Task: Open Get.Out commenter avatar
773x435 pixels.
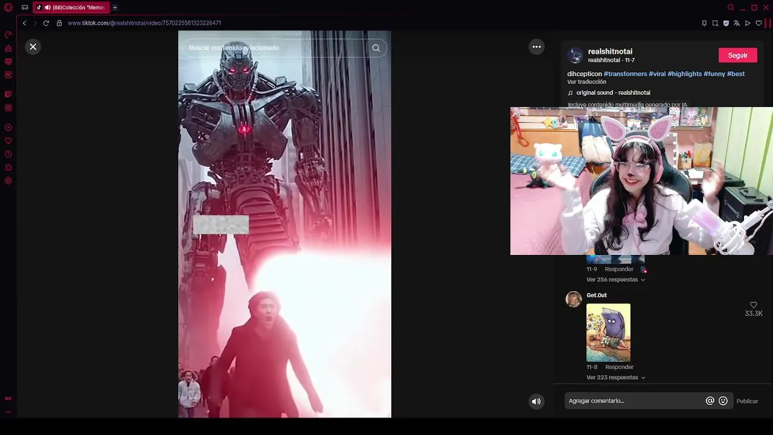Action: tap(573, 299)
